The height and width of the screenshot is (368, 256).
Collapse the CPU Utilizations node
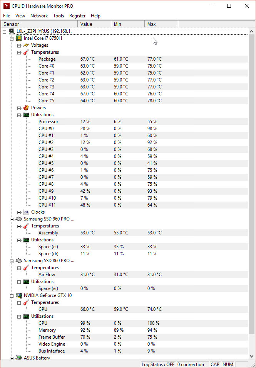click(19, 115)
